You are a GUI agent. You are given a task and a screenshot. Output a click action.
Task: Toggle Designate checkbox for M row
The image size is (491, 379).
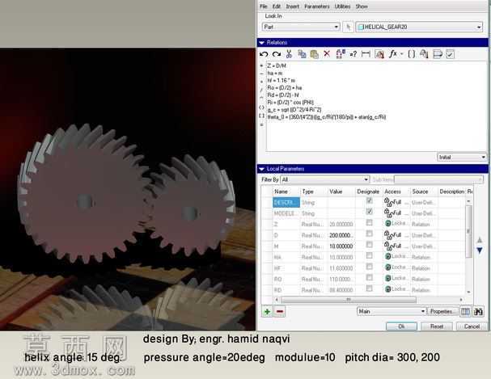[x=370, y=244]
